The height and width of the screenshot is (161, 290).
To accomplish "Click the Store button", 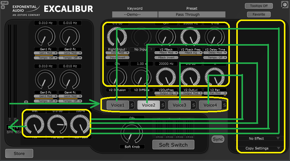I will (19, 153).
